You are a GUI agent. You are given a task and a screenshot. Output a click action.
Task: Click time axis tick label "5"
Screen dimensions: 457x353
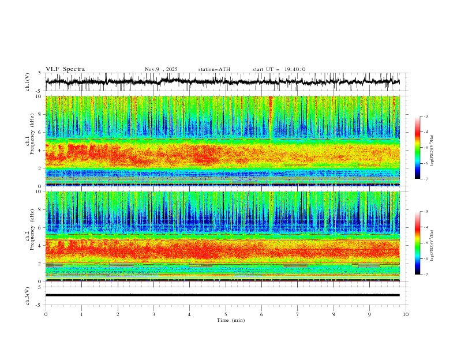point(226,314)
